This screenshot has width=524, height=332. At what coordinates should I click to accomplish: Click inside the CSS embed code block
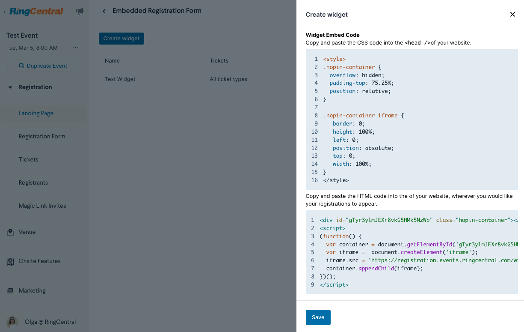[x=412, y=120]
